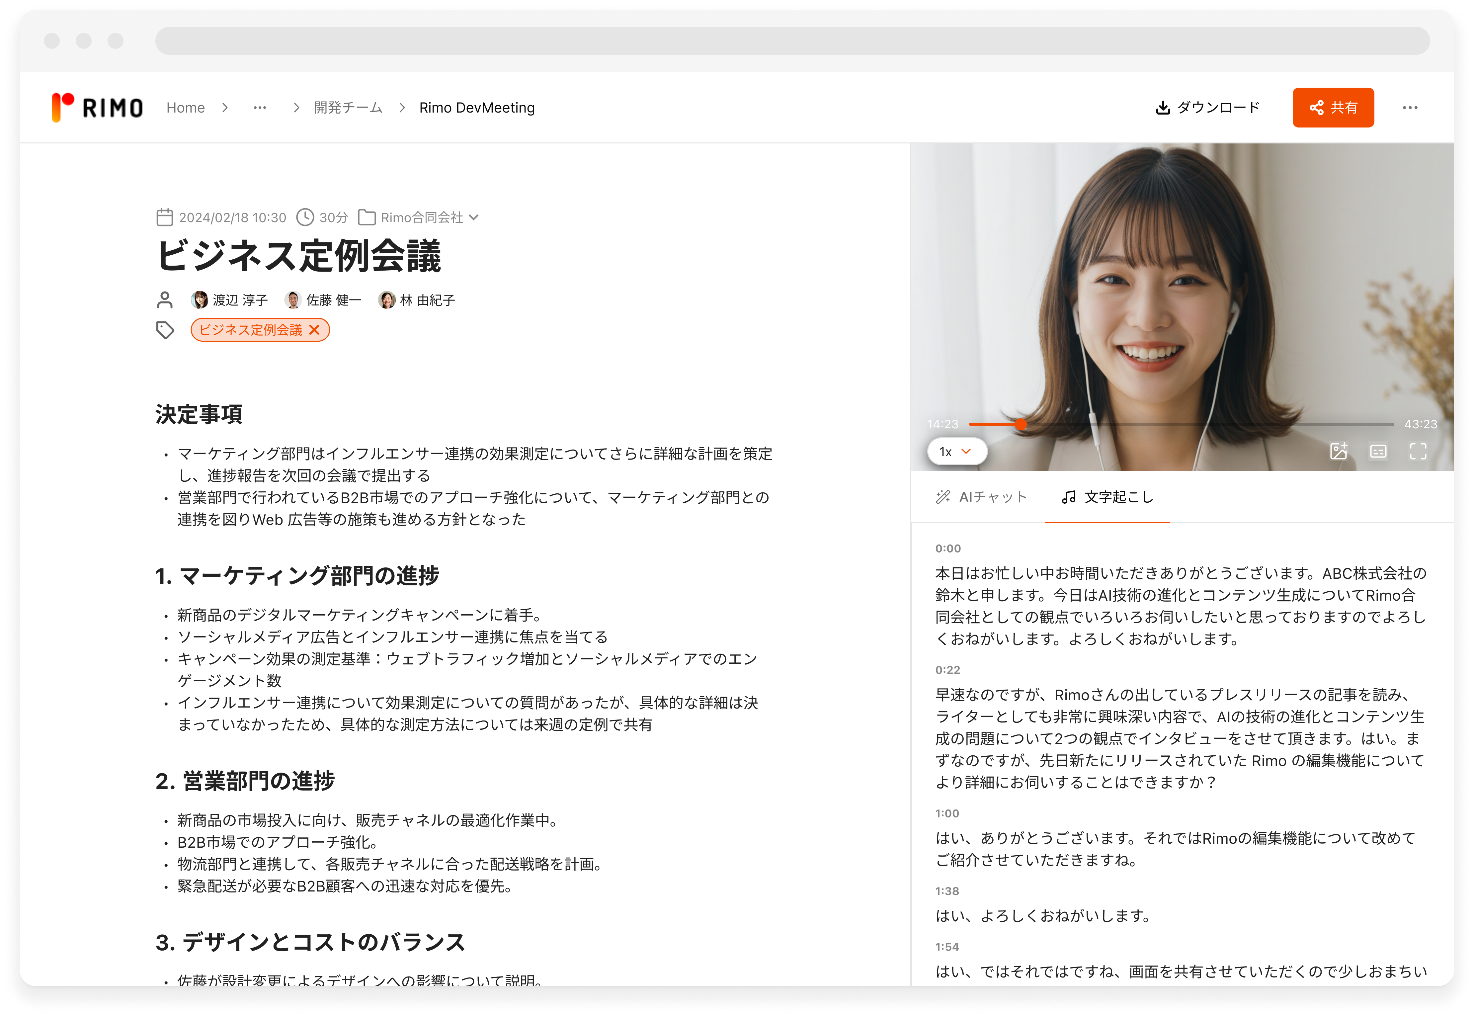1474x1016 pixels.
Task: Click the participants person icon
Action: point(165,300)
